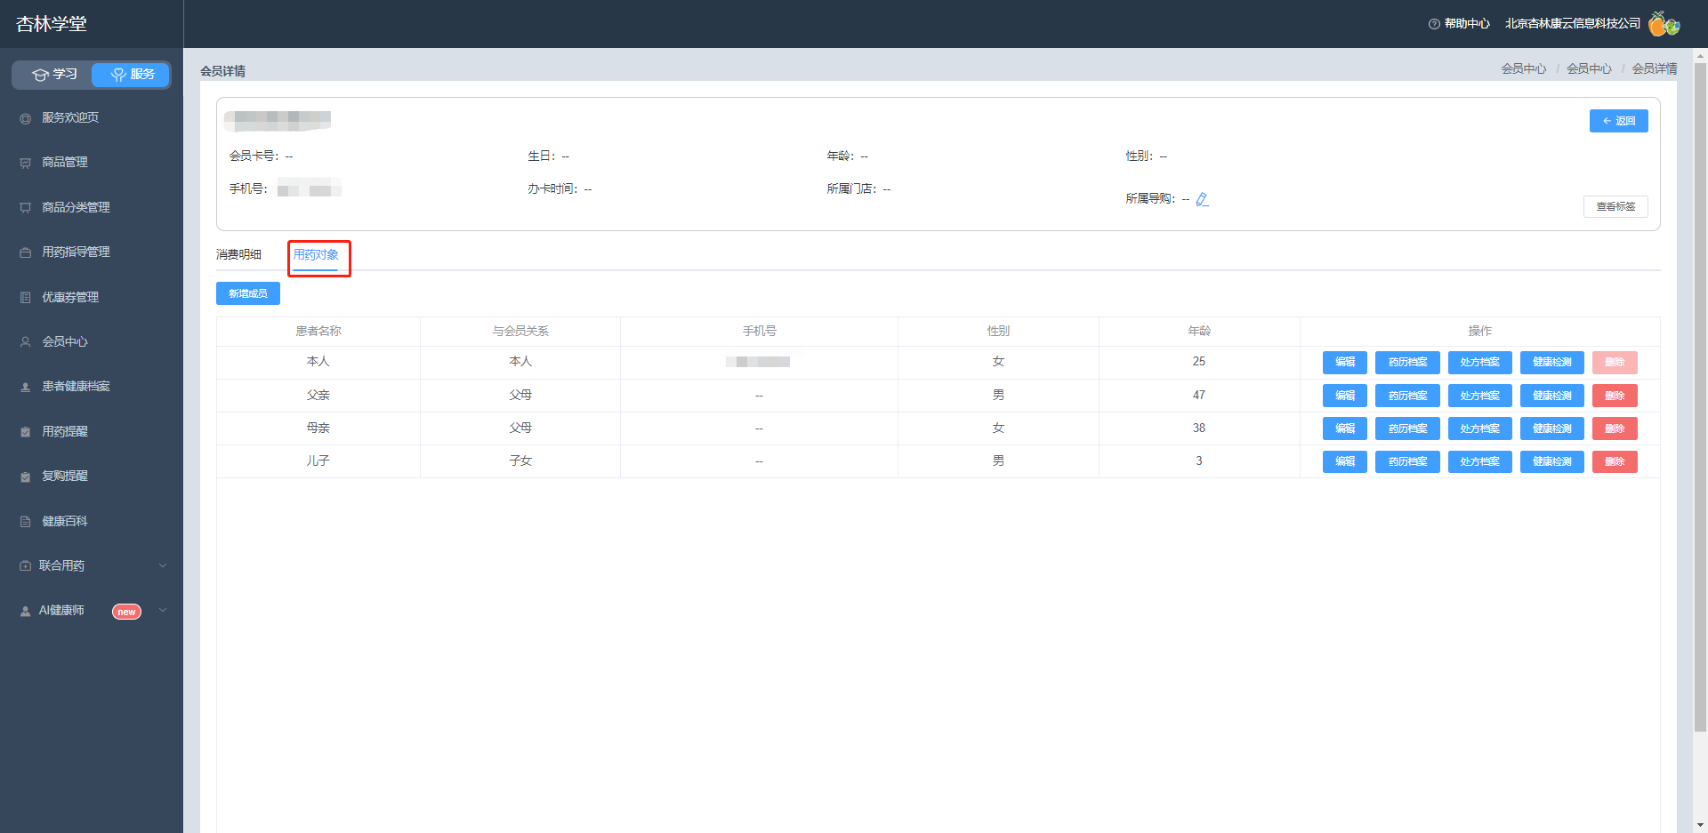Click the 健康百科 sidebar icon

[25, 522]
